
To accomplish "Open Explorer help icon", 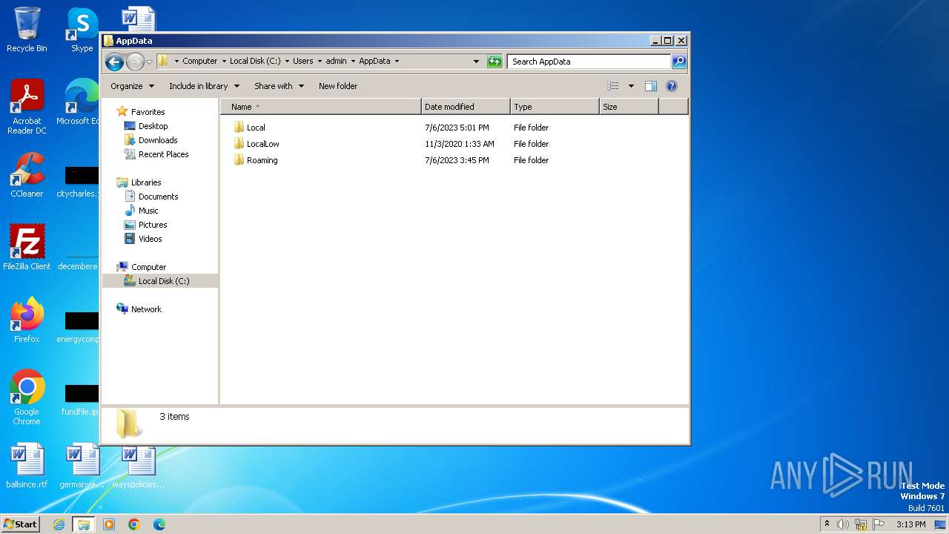I will (x=672, y=86).
